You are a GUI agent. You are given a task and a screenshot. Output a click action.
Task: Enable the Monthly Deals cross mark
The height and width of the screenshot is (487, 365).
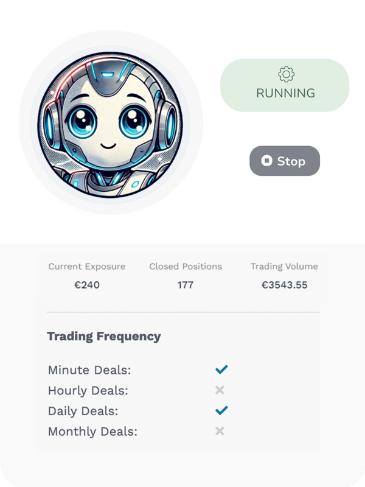coord(220,431)
